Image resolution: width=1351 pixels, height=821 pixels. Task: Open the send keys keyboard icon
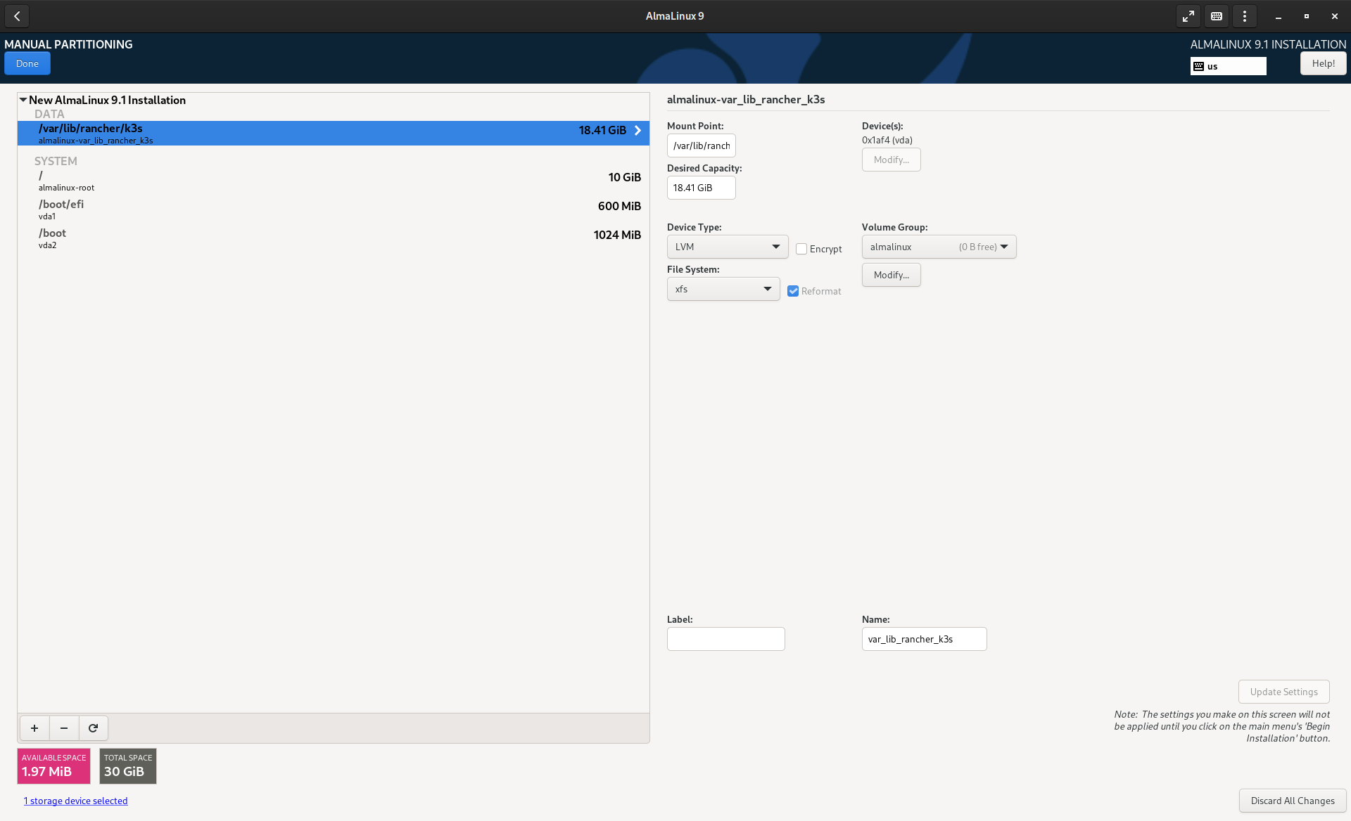1217,15
